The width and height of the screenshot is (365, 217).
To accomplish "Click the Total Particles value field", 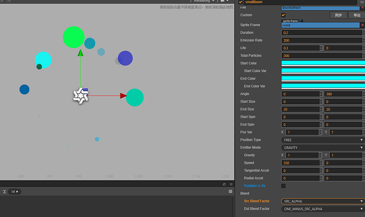I will pyautogui.click(x=322, y=56).
